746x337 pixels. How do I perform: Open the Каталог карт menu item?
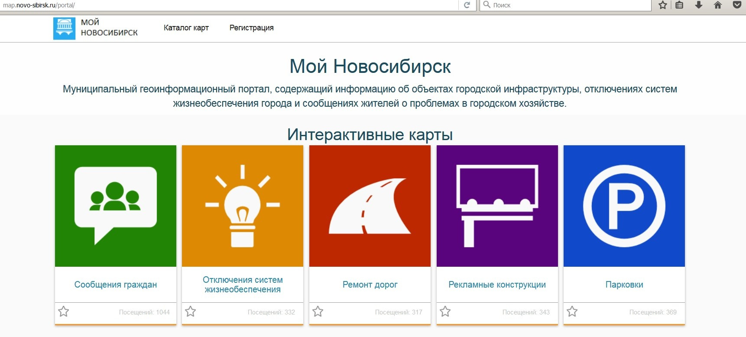pyautogui.click(x=186, y=28)
